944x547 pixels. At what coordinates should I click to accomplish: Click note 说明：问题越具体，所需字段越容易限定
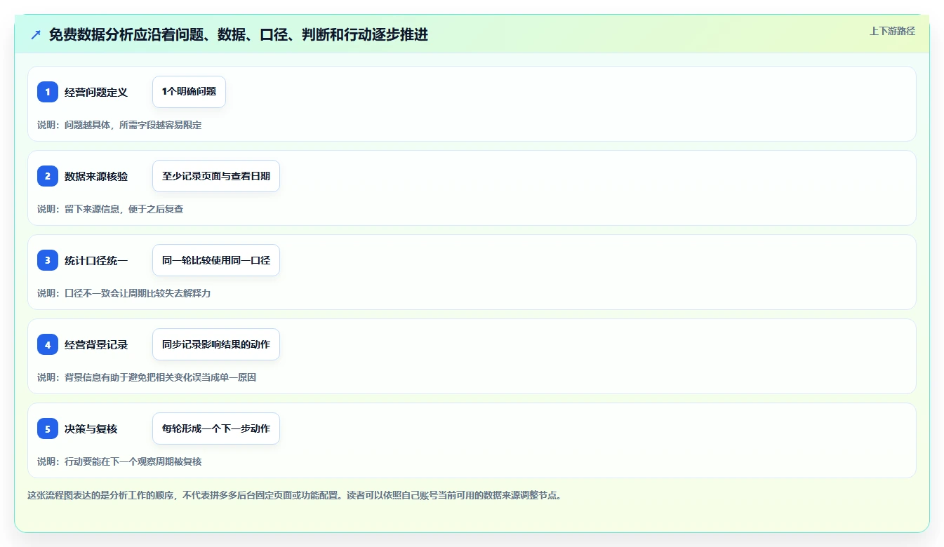click(119, 125)
